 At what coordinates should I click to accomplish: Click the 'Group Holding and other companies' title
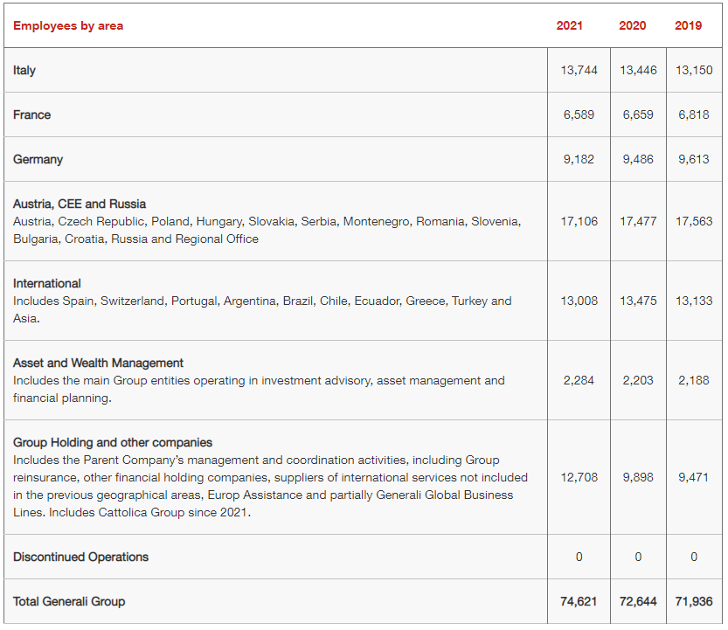click(x=113, y=442)
